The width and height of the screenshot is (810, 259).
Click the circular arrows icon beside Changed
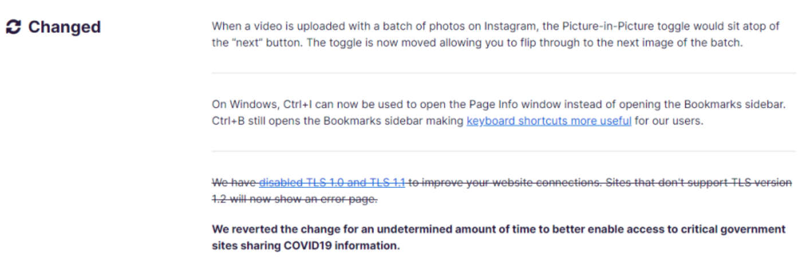tap(13, 27)
